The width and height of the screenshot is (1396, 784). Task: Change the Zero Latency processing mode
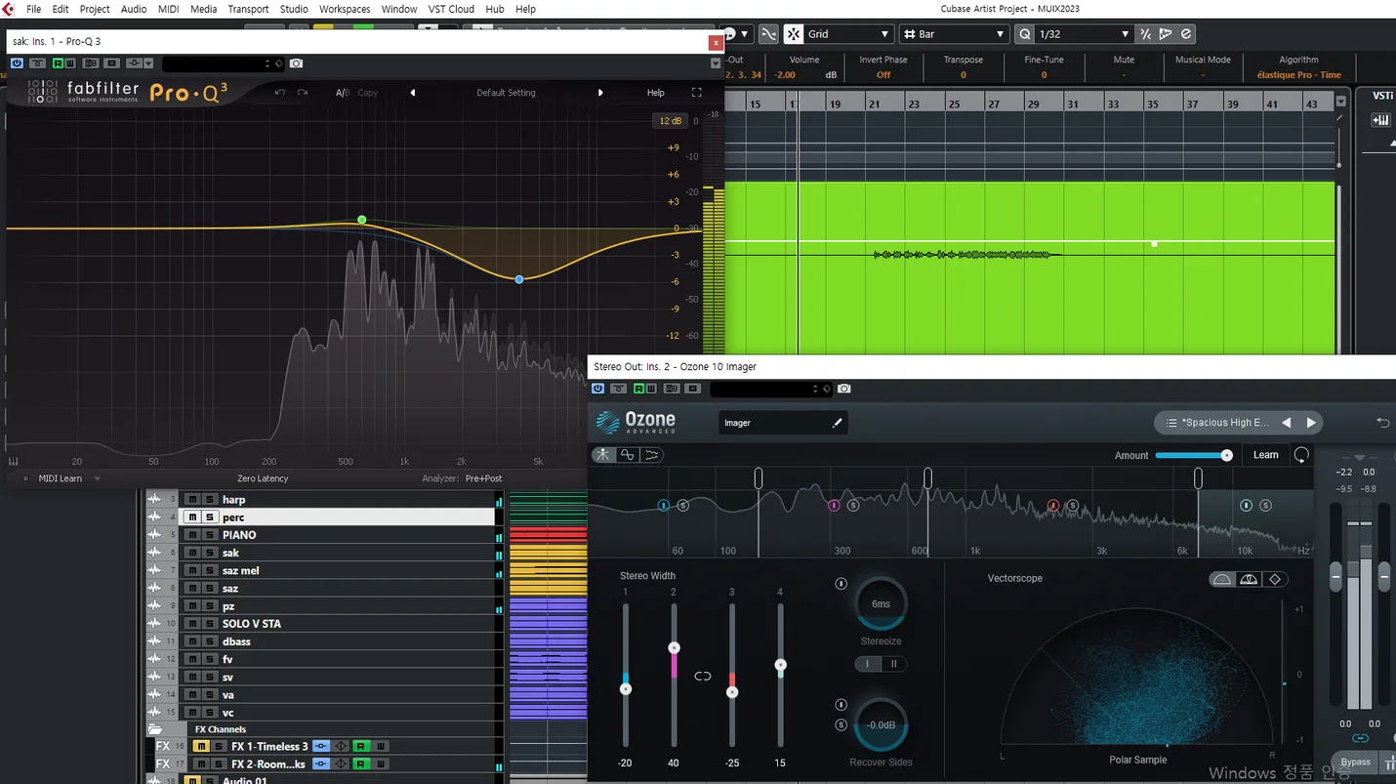coord(263,478)
